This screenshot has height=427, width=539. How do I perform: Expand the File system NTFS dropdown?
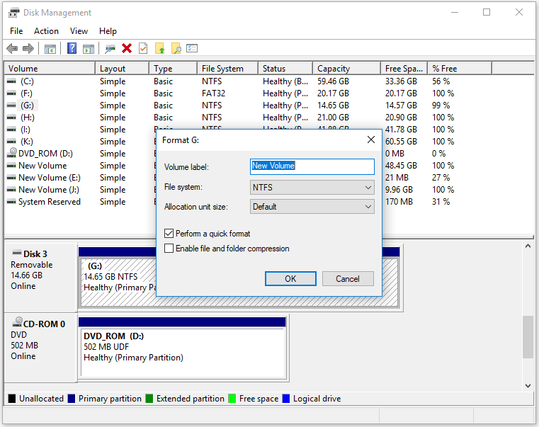[x=312, y=188]
